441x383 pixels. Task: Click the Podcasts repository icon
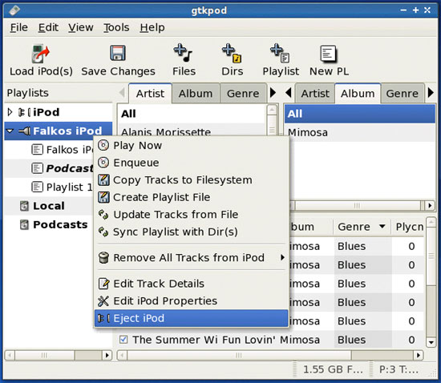tap(25, 225)
